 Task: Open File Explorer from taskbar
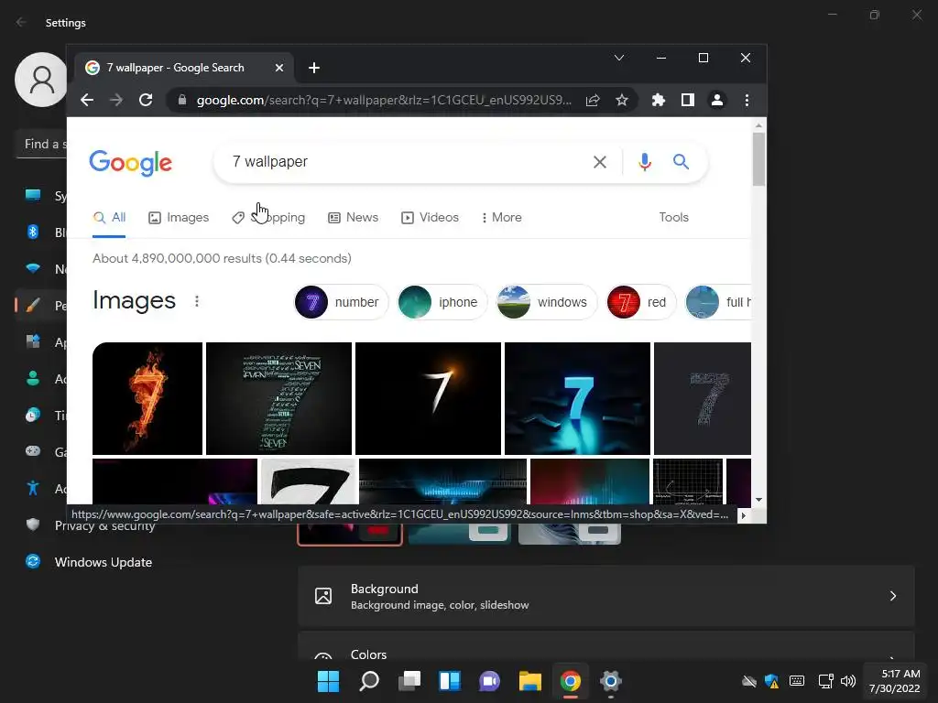530,681
